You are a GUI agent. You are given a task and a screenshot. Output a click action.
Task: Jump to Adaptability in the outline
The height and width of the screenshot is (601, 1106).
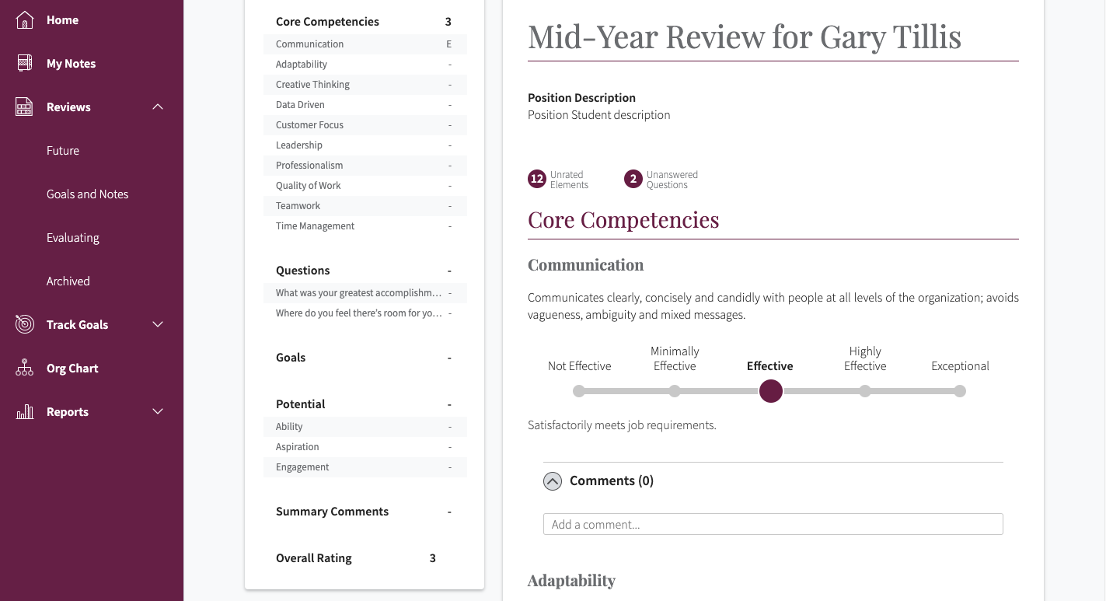pyautogui.click(x=302, y=65)
